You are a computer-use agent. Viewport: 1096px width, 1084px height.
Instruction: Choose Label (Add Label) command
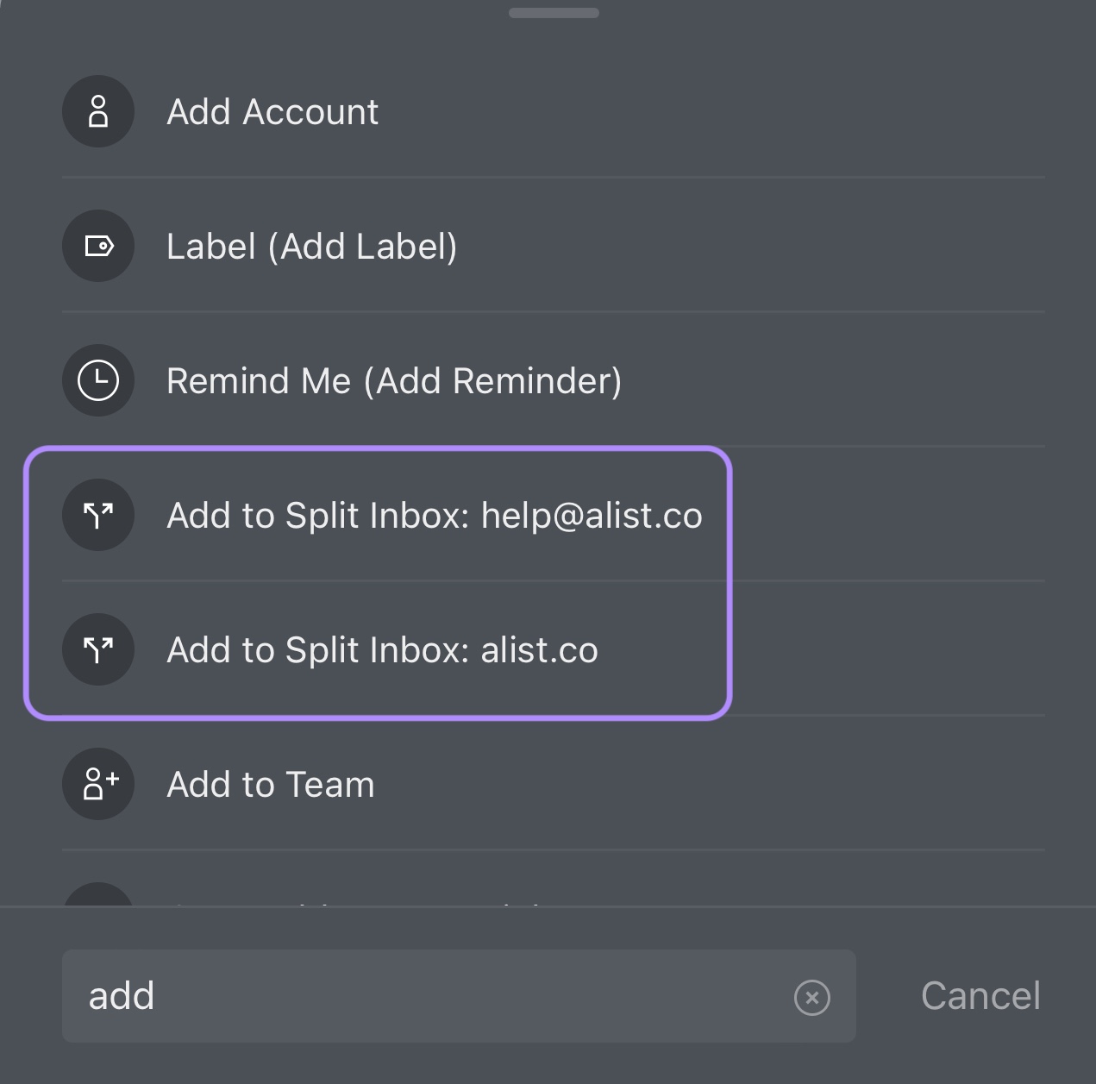pyautogui.click(x=554, y=246)
